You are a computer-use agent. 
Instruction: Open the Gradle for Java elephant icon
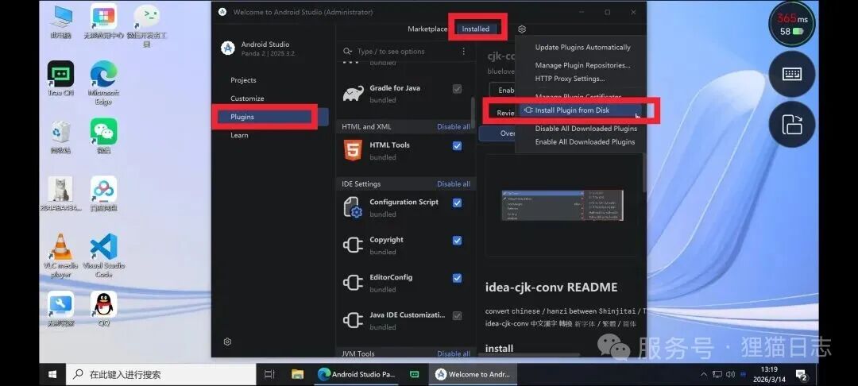[x=353, y=94]
